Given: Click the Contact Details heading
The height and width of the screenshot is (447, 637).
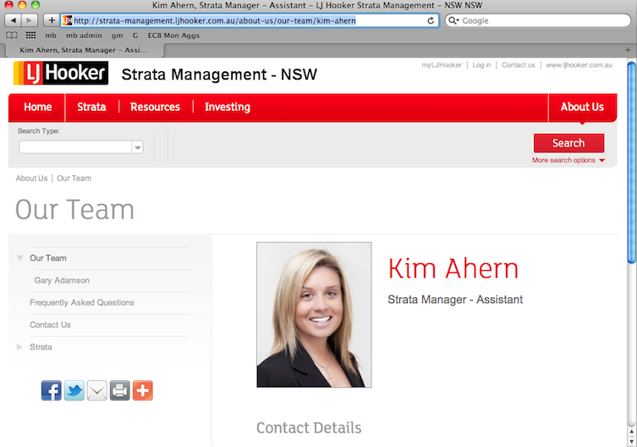Looking at the screenshot, I should tap(309, 428).
